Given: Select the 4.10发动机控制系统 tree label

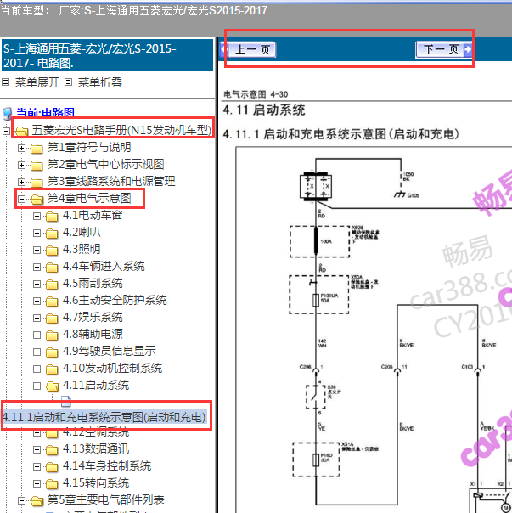Looking at the screenshot, I should 113,369.
